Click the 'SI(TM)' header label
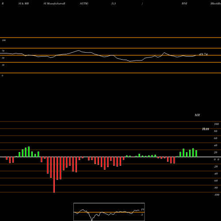The image size is (221, 221). coord(84,4)
